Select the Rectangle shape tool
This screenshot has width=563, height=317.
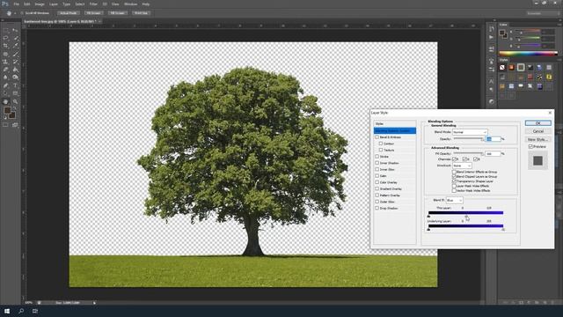(x=15, y=93)
